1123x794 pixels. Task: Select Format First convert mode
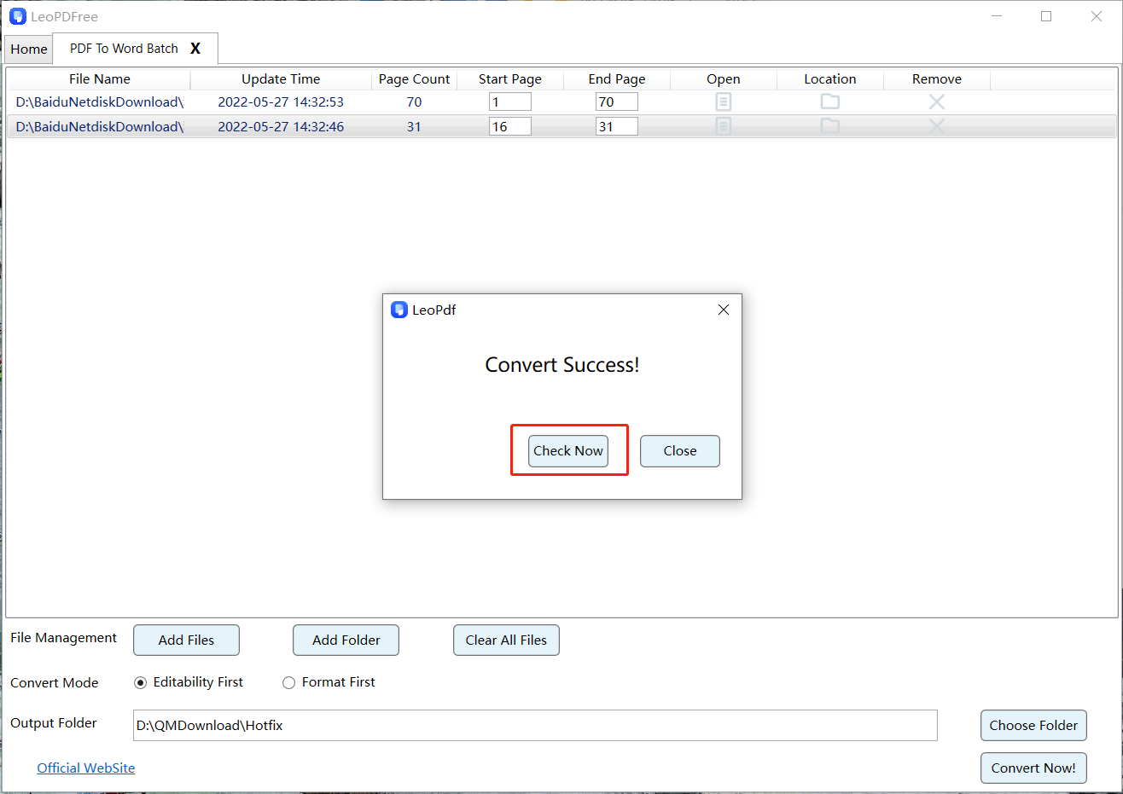click(x=289, y=682)
